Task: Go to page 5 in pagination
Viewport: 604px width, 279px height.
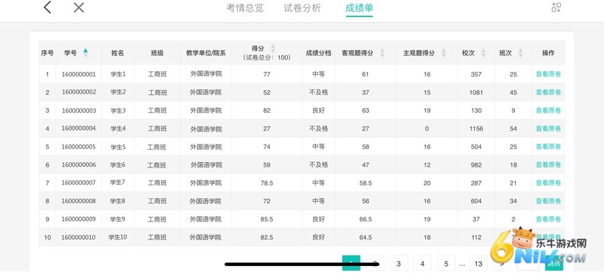Action: [446, 264]
